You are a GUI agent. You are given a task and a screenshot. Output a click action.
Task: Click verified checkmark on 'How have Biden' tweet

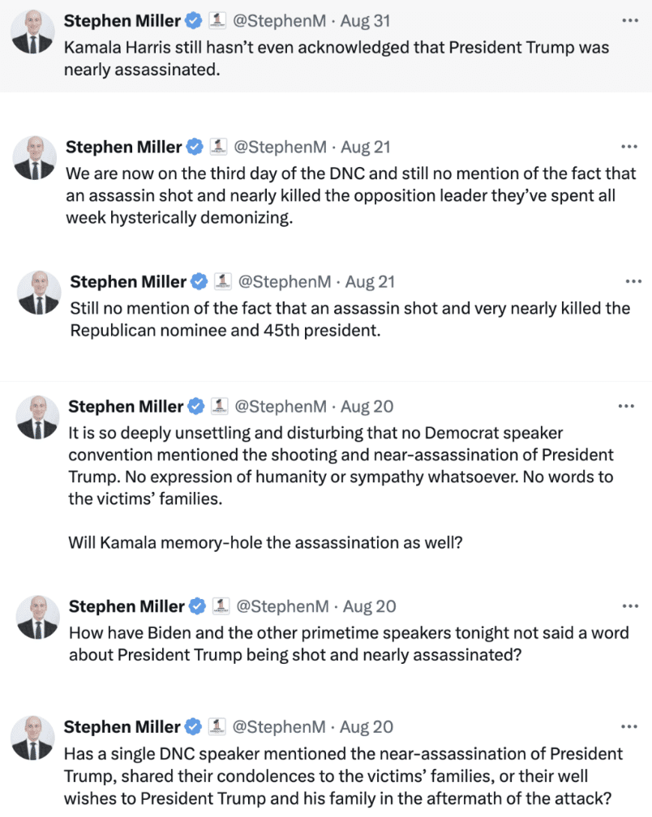196,606
